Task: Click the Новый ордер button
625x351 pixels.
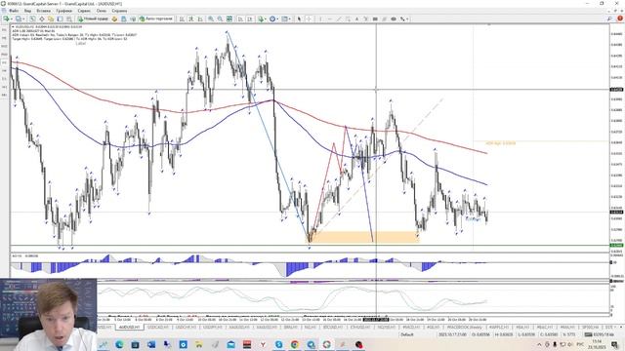Action: (x=94, y=19)
